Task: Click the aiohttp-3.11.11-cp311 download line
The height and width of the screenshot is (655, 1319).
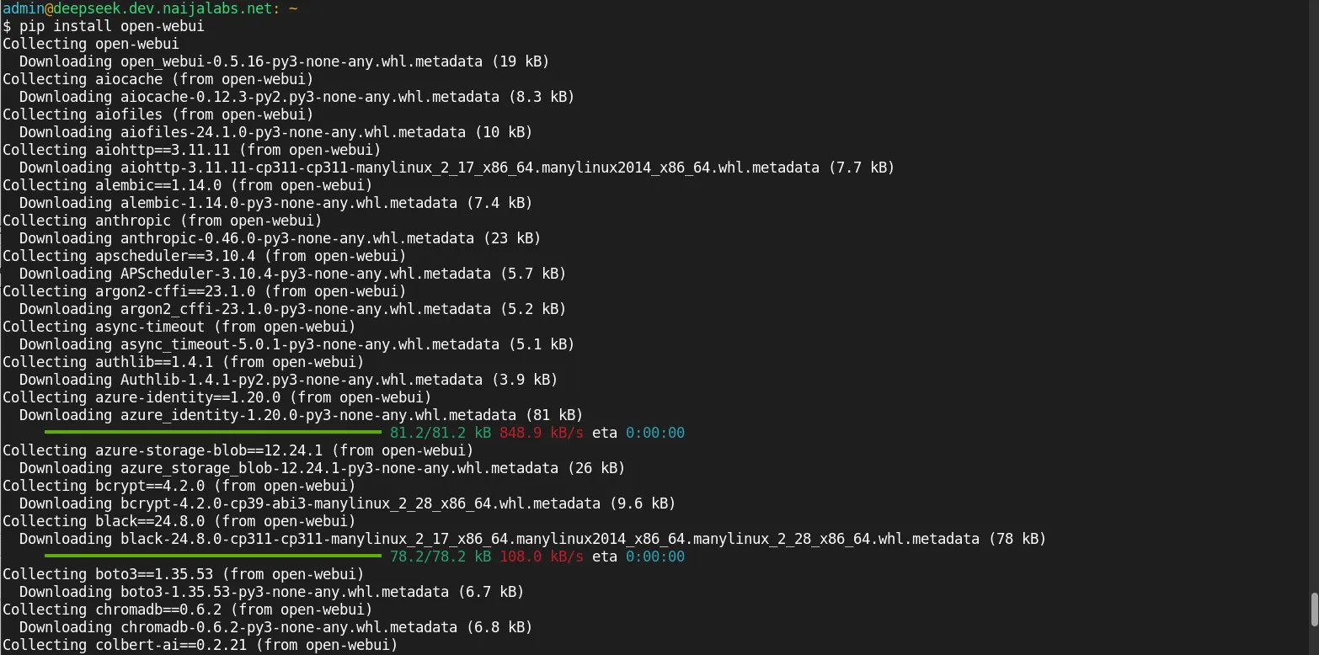Action: 457,168
